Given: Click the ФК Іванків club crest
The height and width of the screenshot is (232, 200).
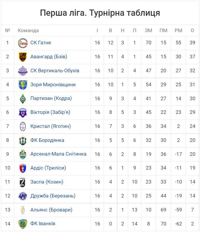Looking at the screenshot, I should [23, 224].
